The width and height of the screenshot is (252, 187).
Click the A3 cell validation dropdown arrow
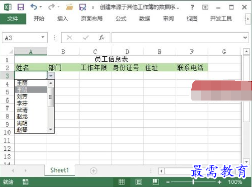(51, 76)
